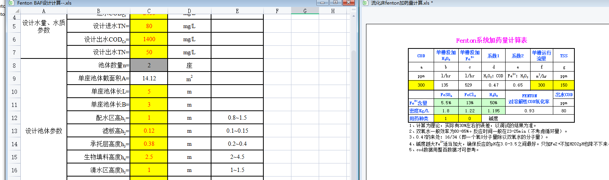Image resolution: width=609 pixels, height=180 pixels.
Task: Click the range note 0.8~1.5
Action: (x=237, y=118)
